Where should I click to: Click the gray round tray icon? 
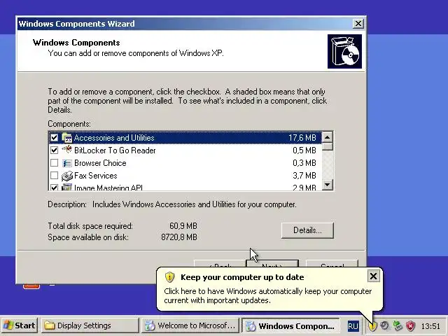pos(385,325)
